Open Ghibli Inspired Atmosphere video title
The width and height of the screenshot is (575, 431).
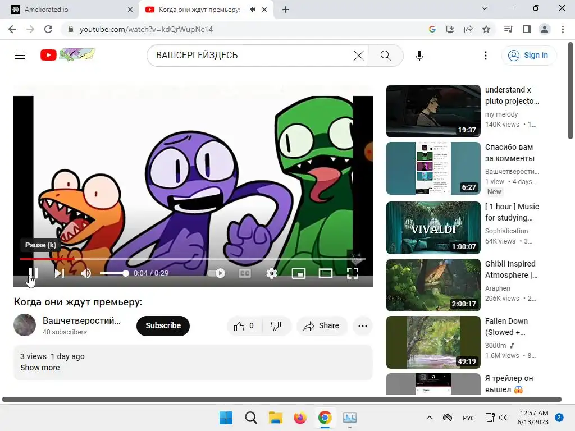coord(512,269)
